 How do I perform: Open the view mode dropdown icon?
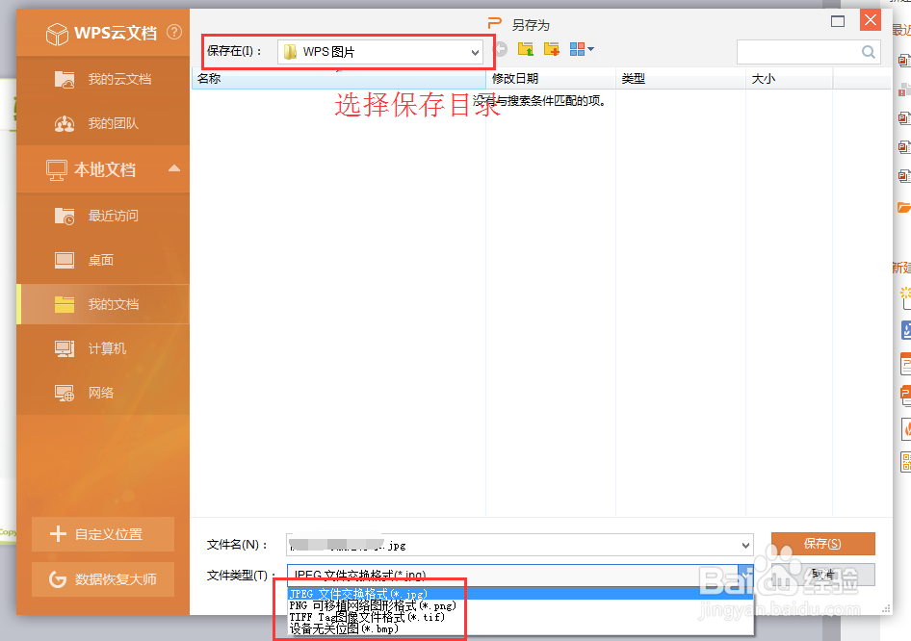point(582,49)
